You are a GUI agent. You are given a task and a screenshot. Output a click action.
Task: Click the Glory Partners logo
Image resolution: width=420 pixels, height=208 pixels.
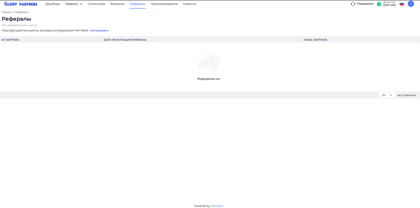tap(20, 4)
